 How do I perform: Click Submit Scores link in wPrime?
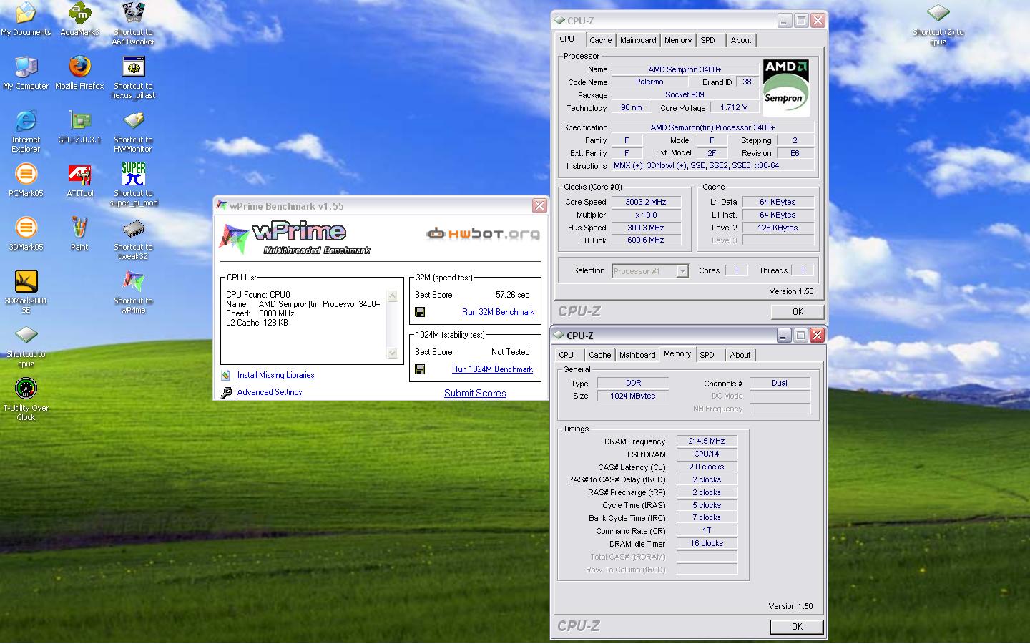475,393
